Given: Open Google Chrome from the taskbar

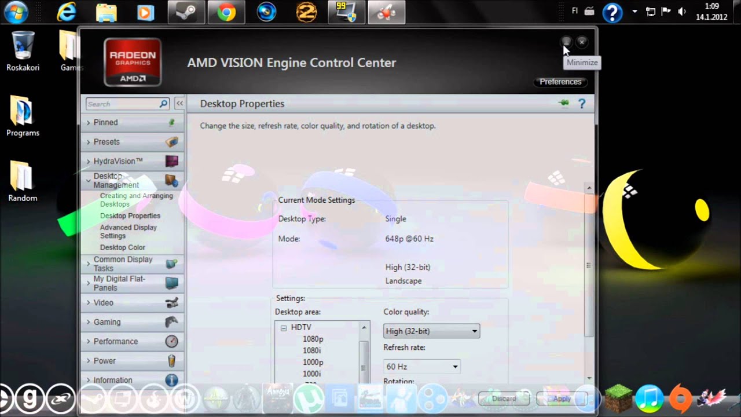Looking at the screenshot, I should point(226,12).
